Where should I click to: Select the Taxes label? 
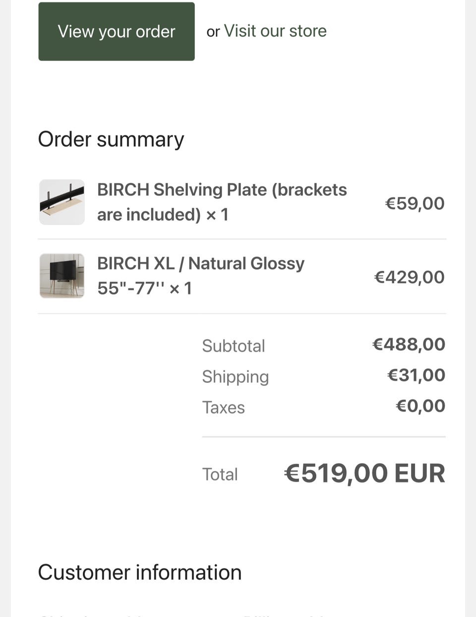click(x=224, y=407)
